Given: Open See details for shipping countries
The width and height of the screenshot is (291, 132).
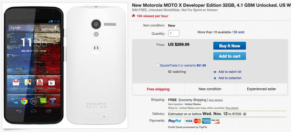Looking at the screenshot, I should [x=232, y=108].
